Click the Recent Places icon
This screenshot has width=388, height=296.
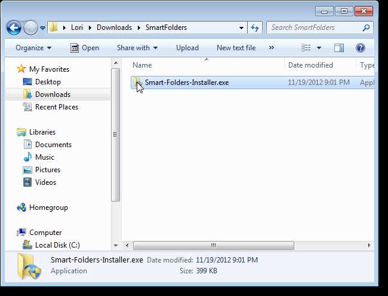click(27, 107)
